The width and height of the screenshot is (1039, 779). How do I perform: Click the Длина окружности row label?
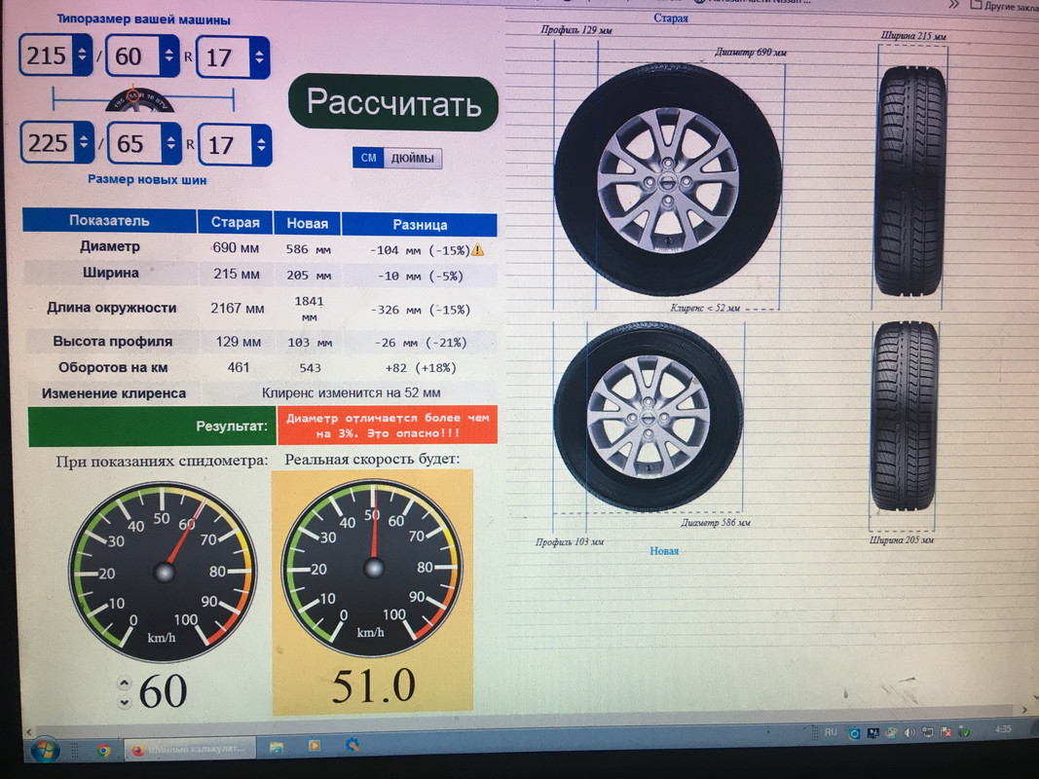click(x=111, y=308)
